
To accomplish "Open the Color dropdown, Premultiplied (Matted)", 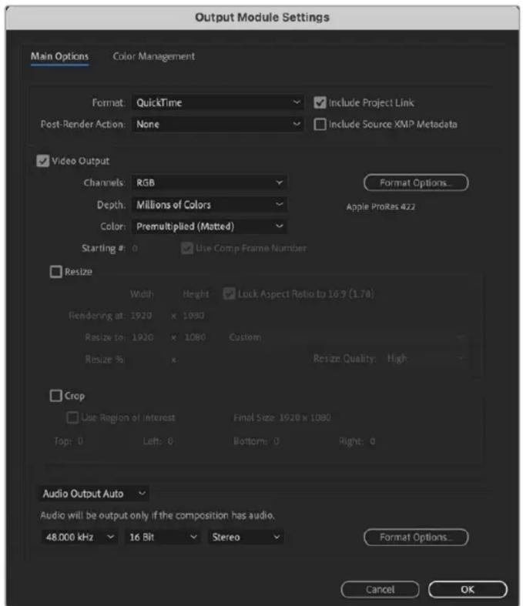I will 209,226.
